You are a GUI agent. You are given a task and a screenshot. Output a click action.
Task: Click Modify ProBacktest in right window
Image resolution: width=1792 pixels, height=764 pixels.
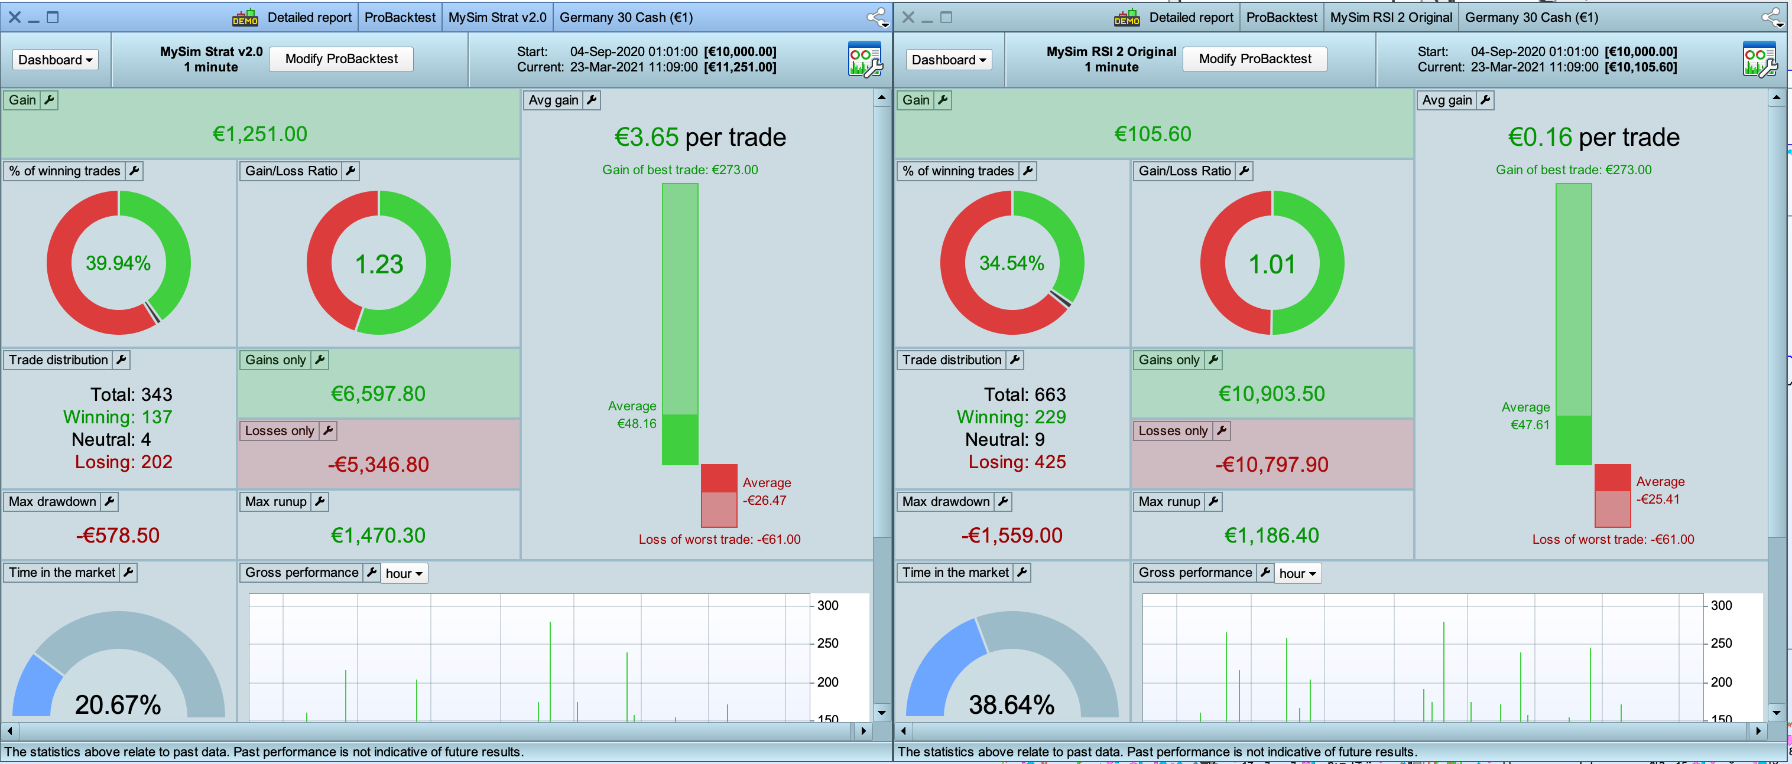tap(1254, 59)
